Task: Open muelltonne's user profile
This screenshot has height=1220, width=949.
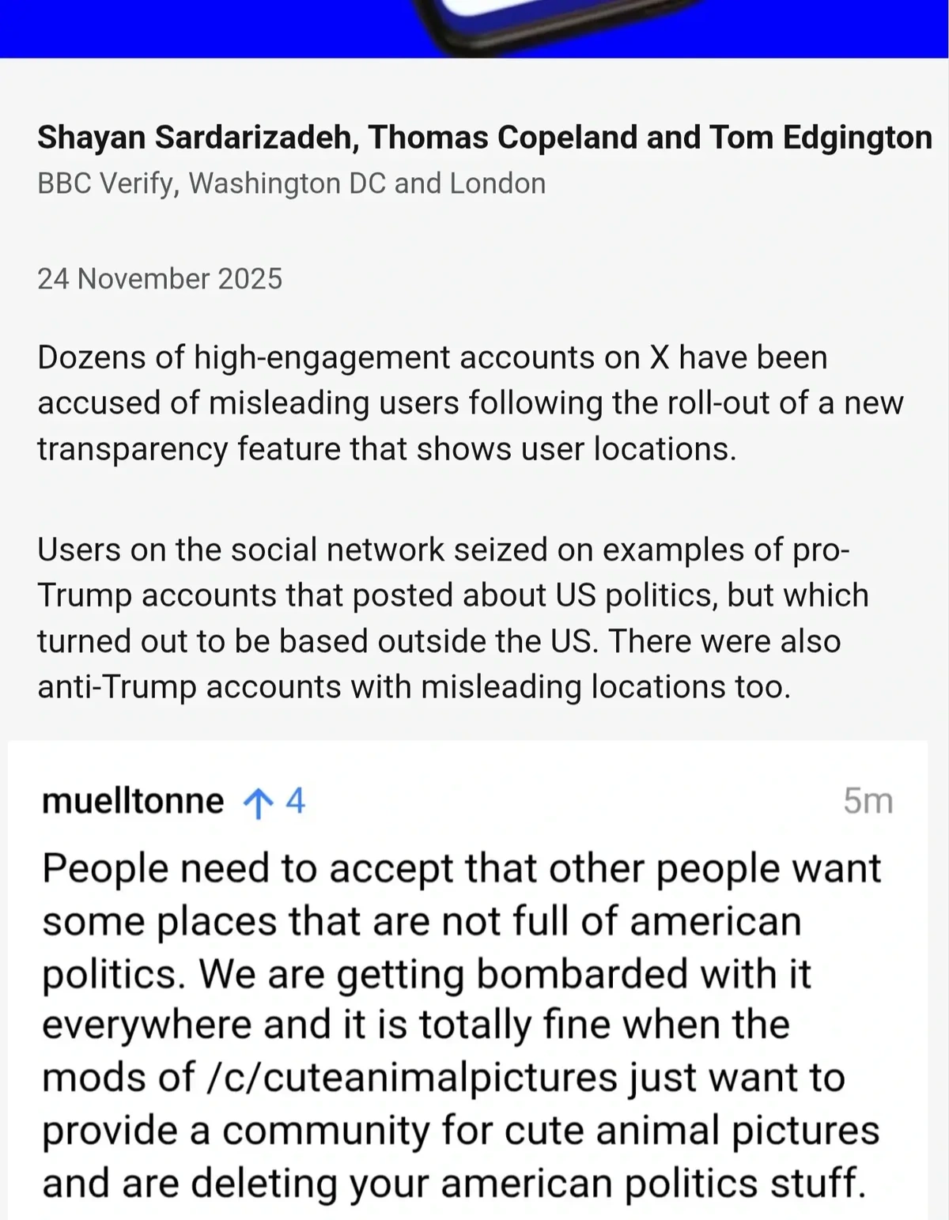Action: click(133, 802)
